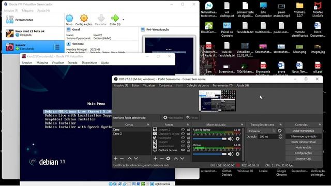Move scene down in Cenas panel
Viewport: 331px width, 186px height.
coord(136,159)
